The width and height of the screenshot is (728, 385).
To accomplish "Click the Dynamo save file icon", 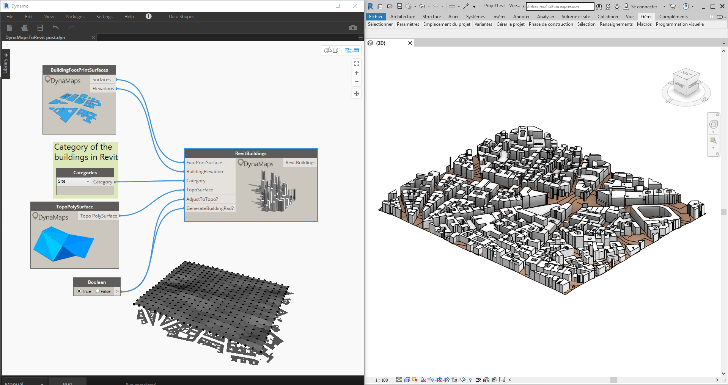I will point(40,28).
